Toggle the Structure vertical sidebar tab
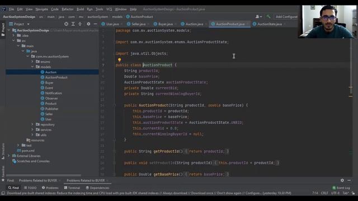This screenshot has height=201, width=358. 3,151
